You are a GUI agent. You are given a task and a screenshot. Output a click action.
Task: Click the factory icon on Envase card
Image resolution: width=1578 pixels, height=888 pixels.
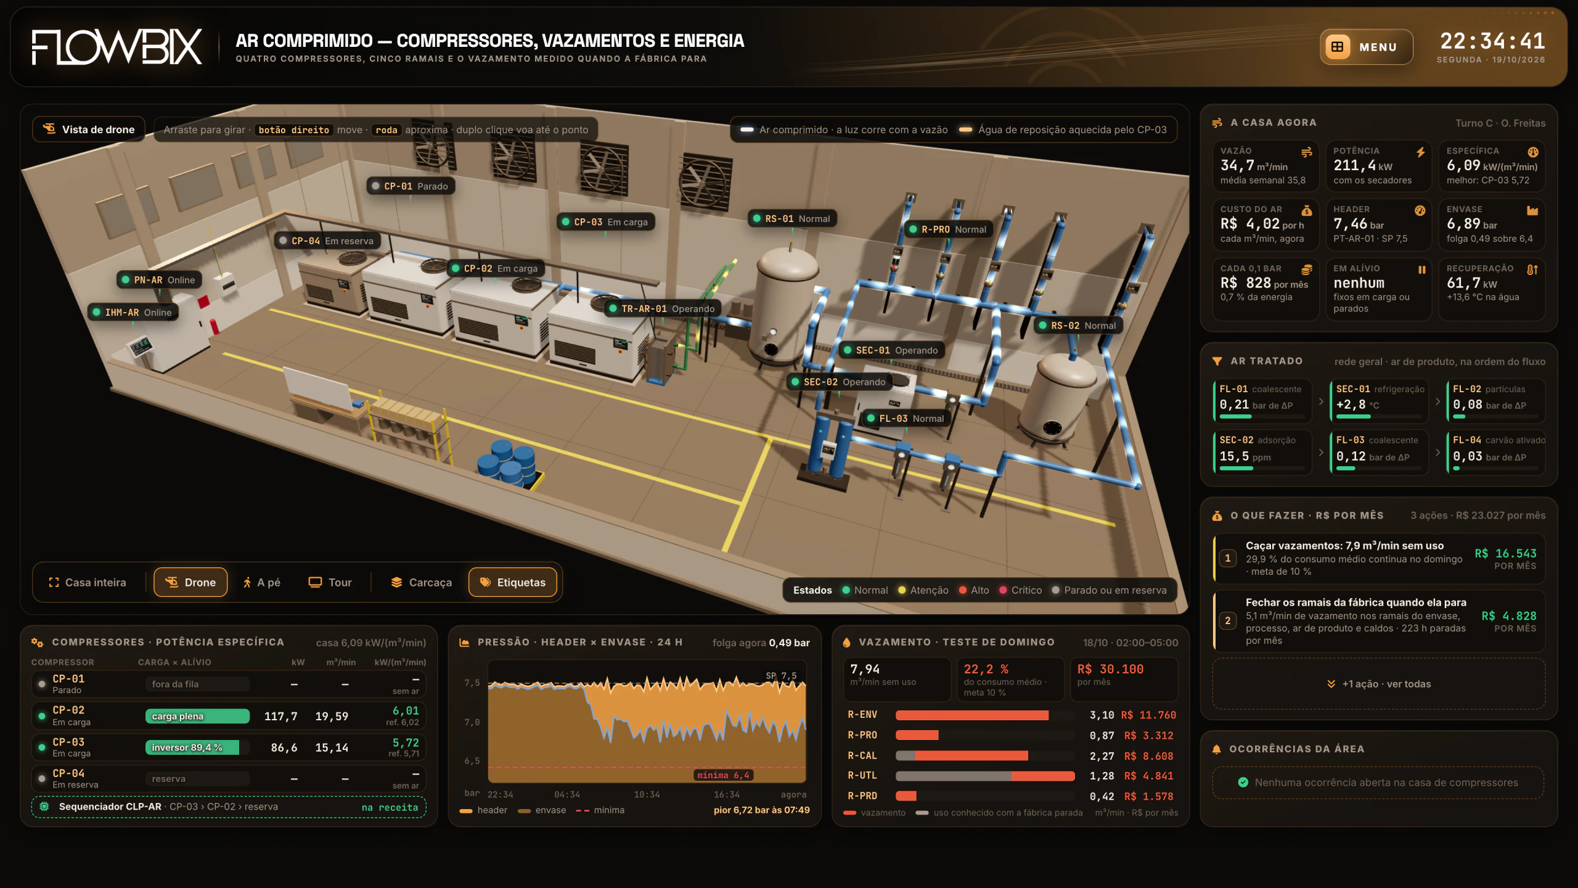[1532, 211]
